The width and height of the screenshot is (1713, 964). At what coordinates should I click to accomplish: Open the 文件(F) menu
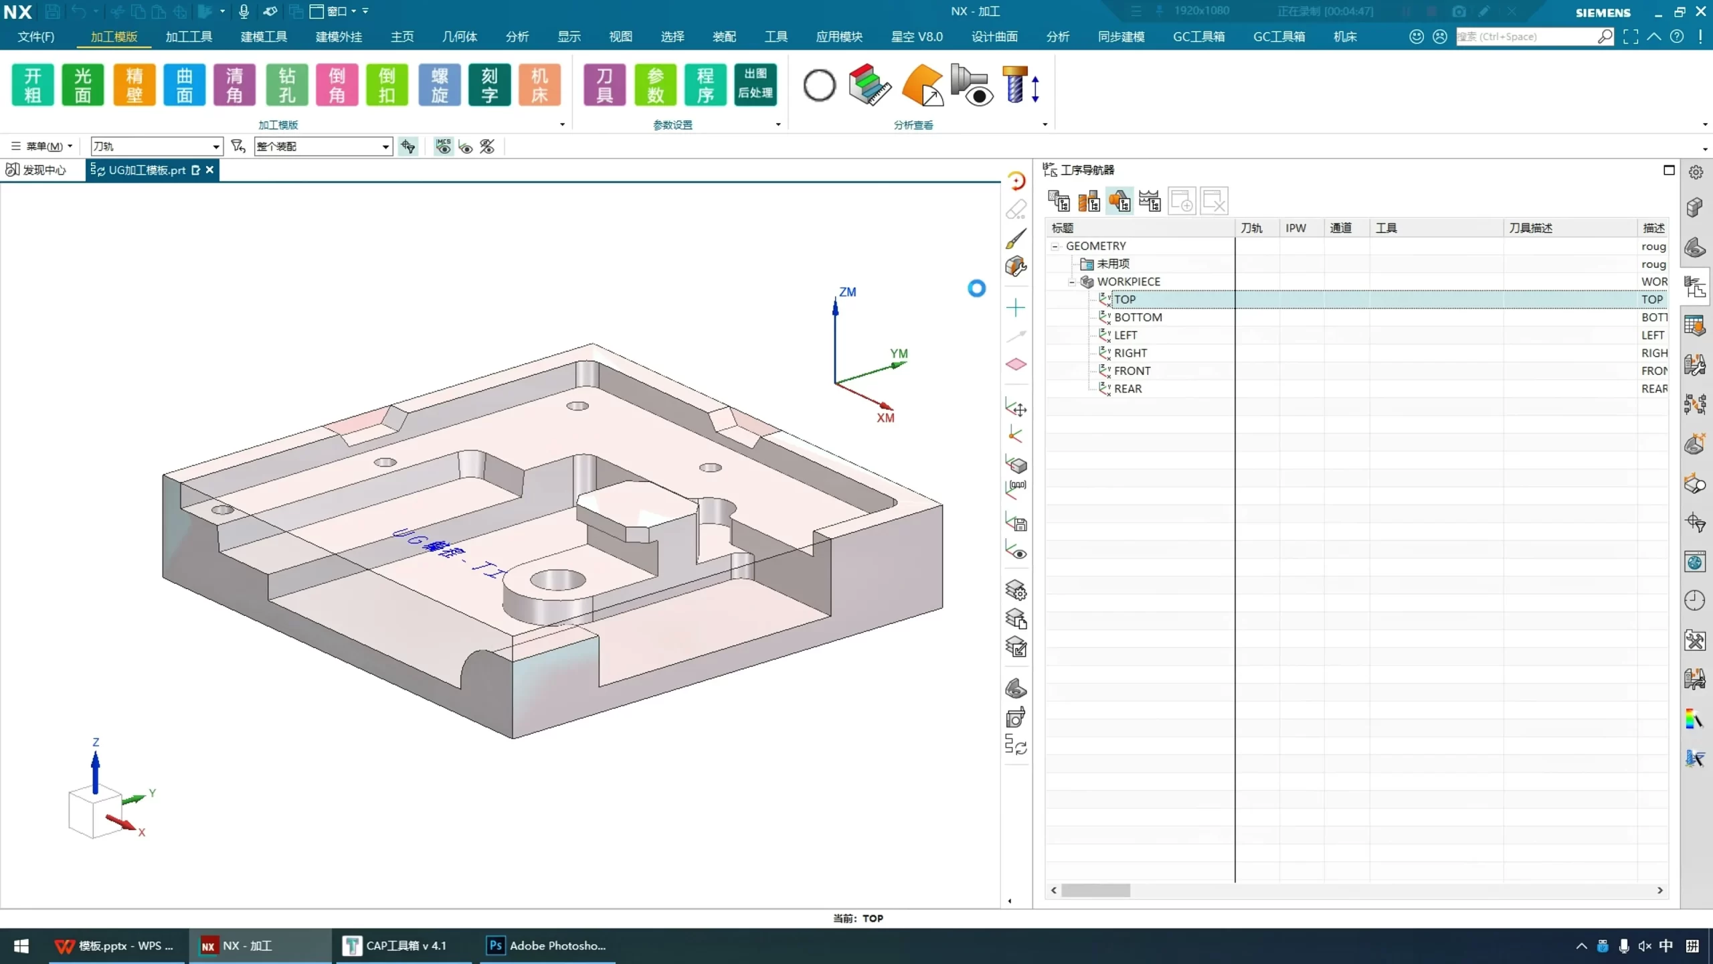(x=35, y=37)
